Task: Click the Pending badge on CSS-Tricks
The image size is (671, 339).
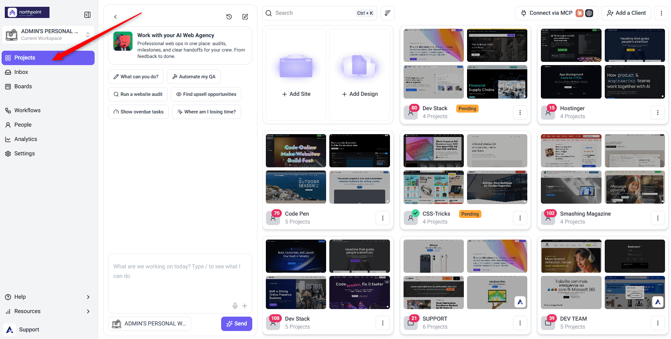Action: click(470, 214)
